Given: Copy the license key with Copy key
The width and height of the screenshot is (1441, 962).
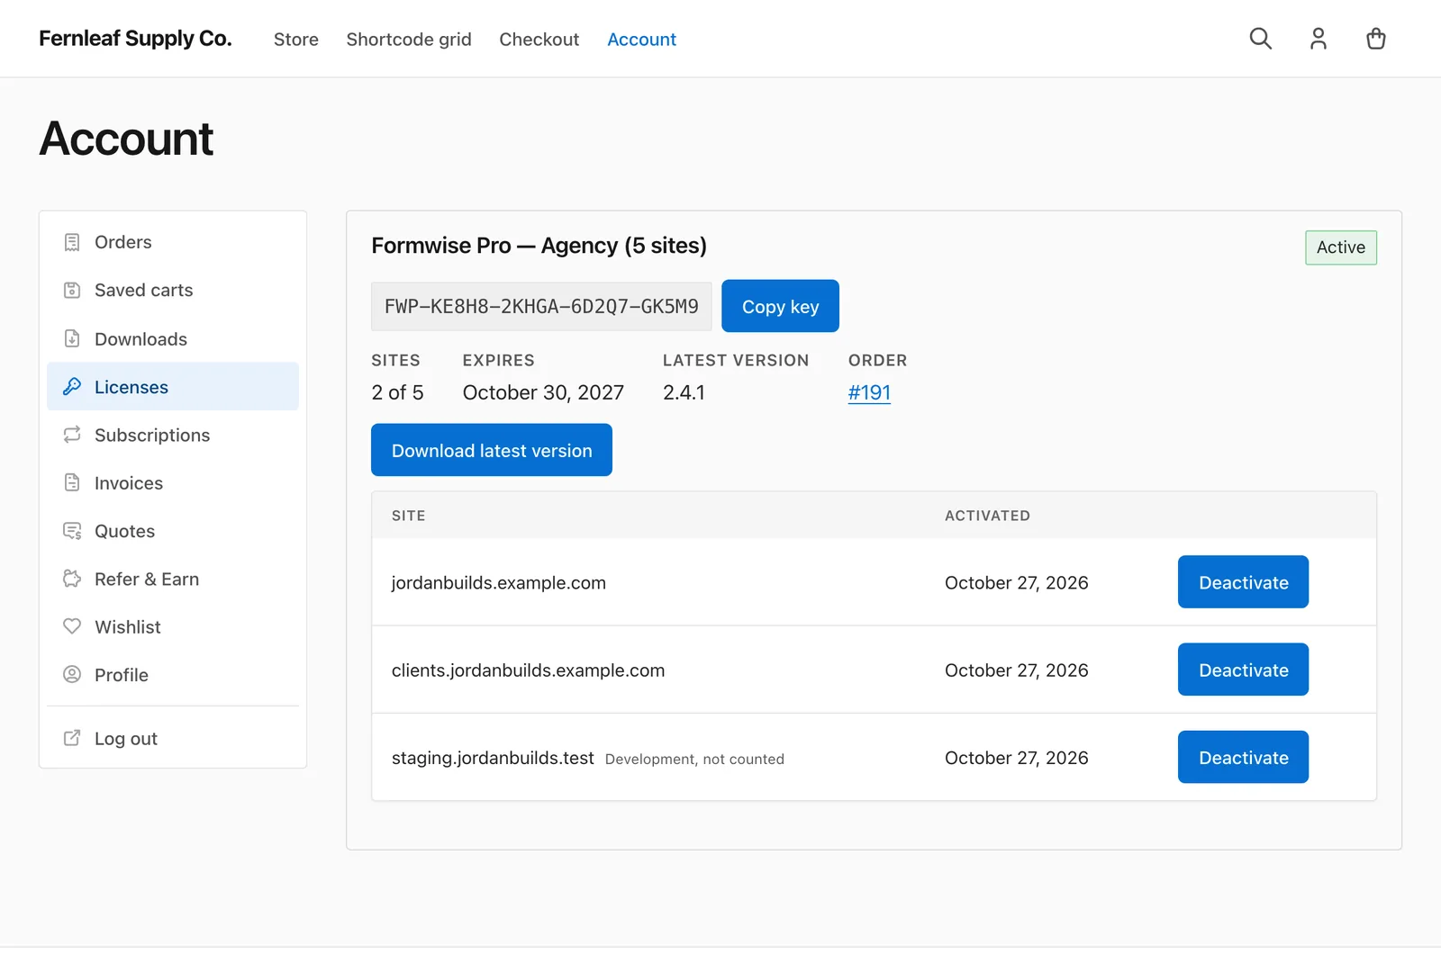Looking at the screenshot, I should coord(780,306).
